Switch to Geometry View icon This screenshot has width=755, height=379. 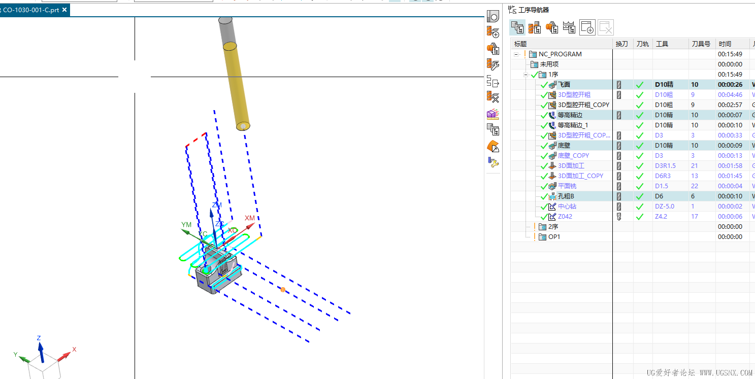[552, 27]
